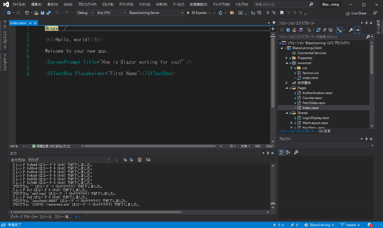The height and width of the screenshot is (228, 383).
Task: Click Show All Files icon in Solution Explorer
Action: [x=331, y=30]
